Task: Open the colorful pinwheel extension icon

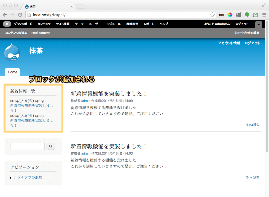Action: (x=230, y=15)
